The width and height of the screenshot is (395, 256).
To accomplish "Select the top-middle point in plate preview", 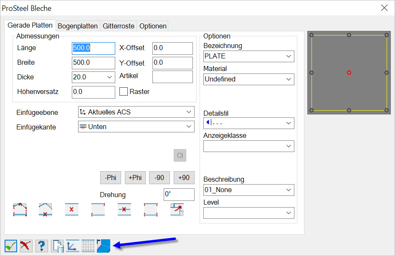I will click(x=349, y=35).
